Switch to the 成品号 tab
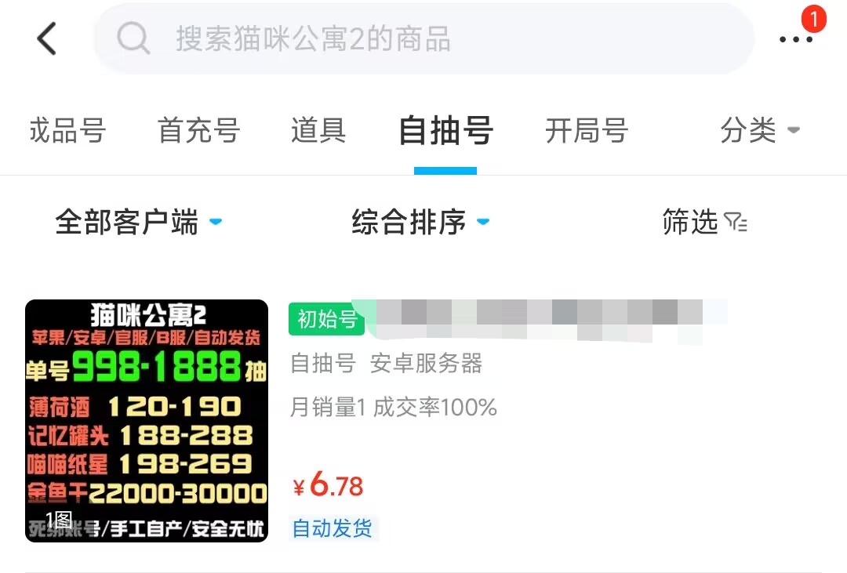Image resolution: width=847 pixels, height=573 pixels. coord(67,130)
